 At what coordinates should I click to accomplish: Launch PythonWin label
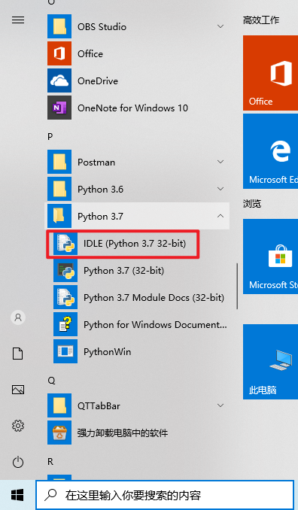point(108,351)
